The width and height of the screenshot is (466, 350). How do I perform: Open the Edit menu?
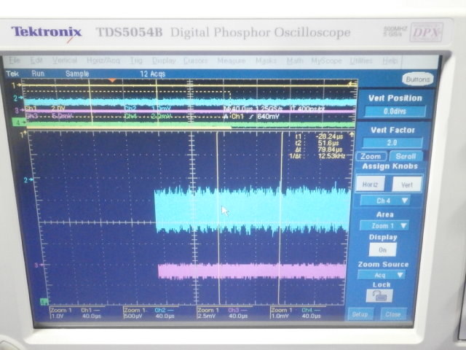coord(36,61)
